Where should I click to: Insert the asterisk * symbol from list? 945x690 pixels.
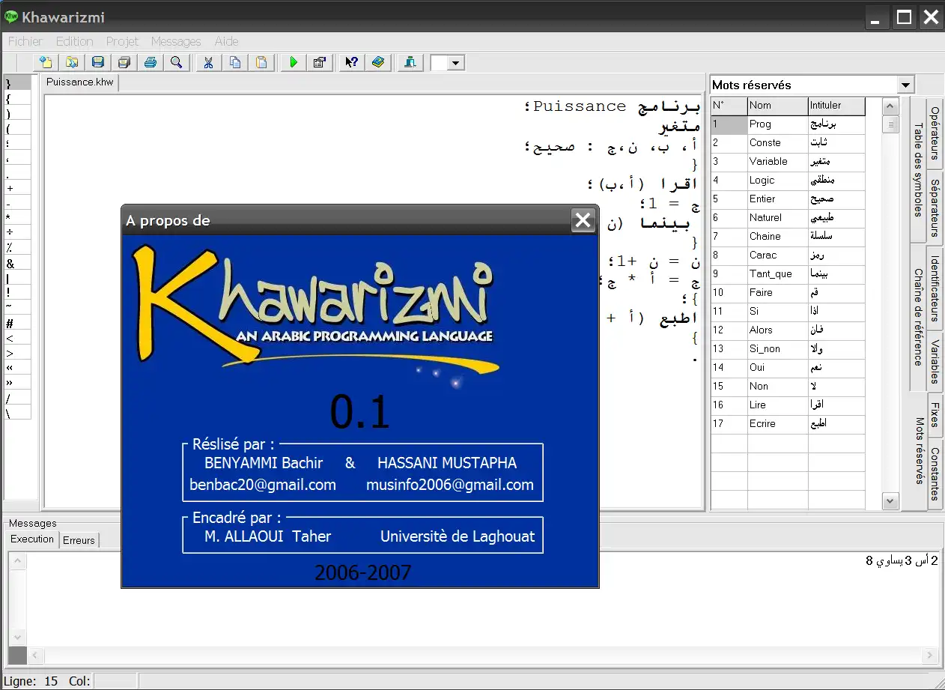pos(18,218)
